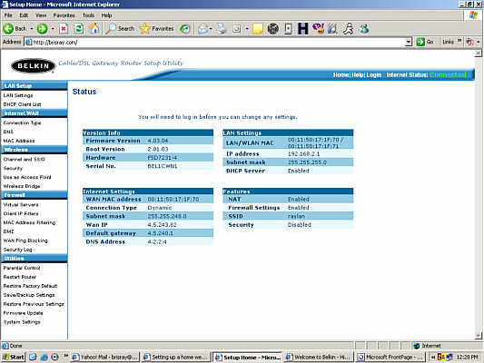Click the yellow note toolbar icon
This screenshot has height=363, width=484.
(x=258, y=29)
